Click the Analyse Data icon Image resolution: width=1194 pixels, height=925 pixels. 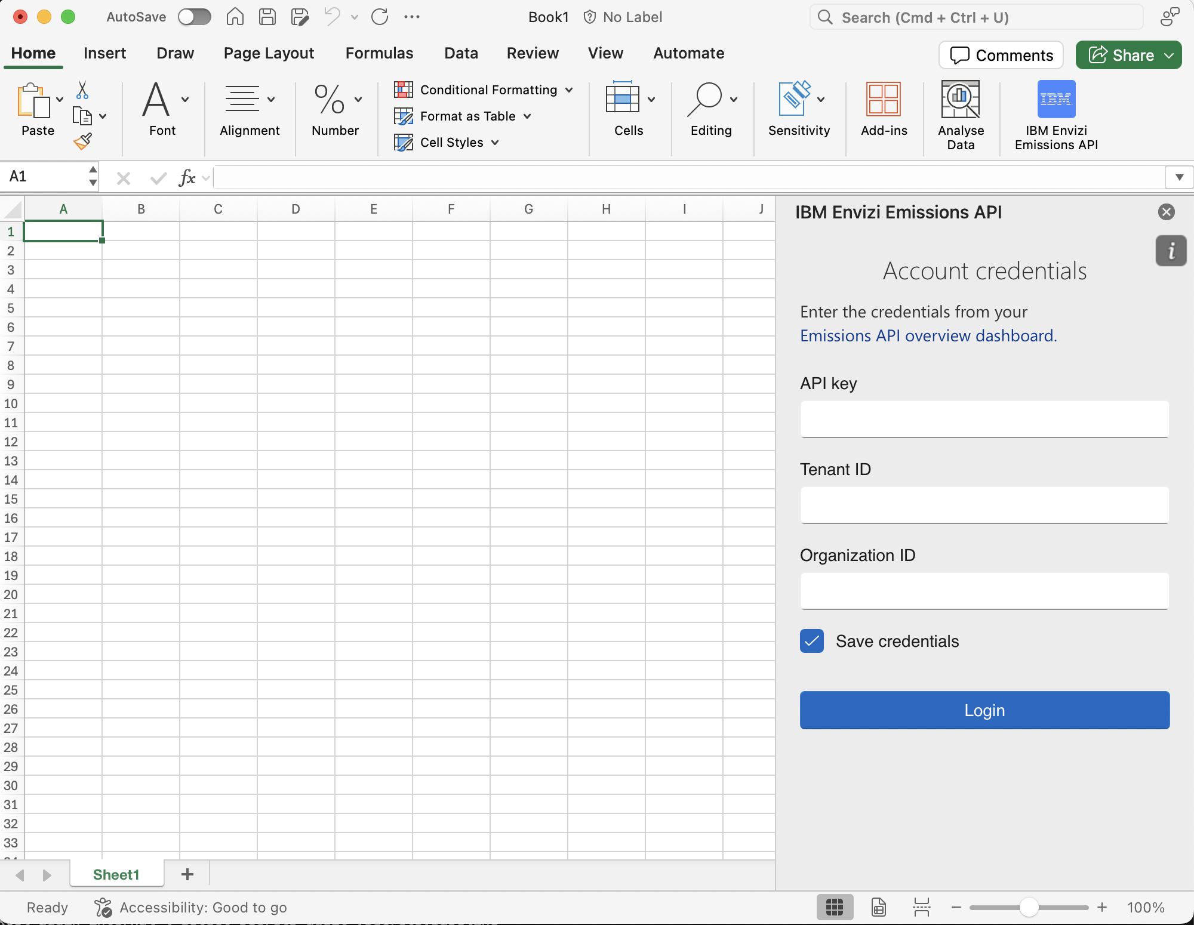tap(960, 100)
